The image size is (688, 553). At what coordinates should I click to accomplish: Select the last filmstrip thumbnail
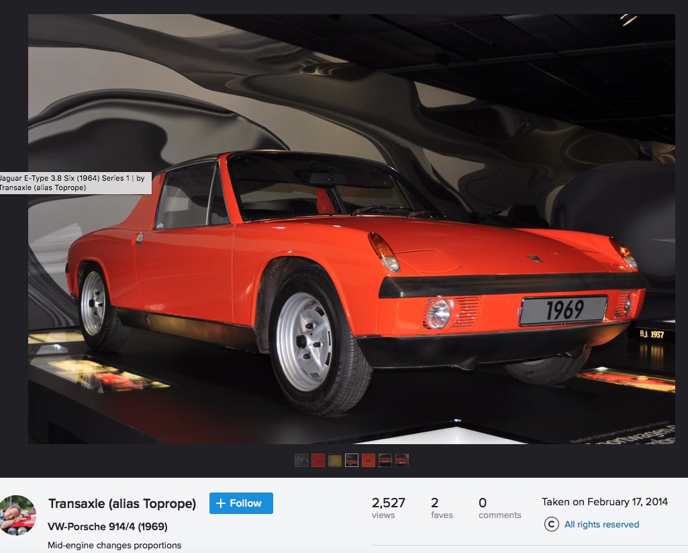402,460
